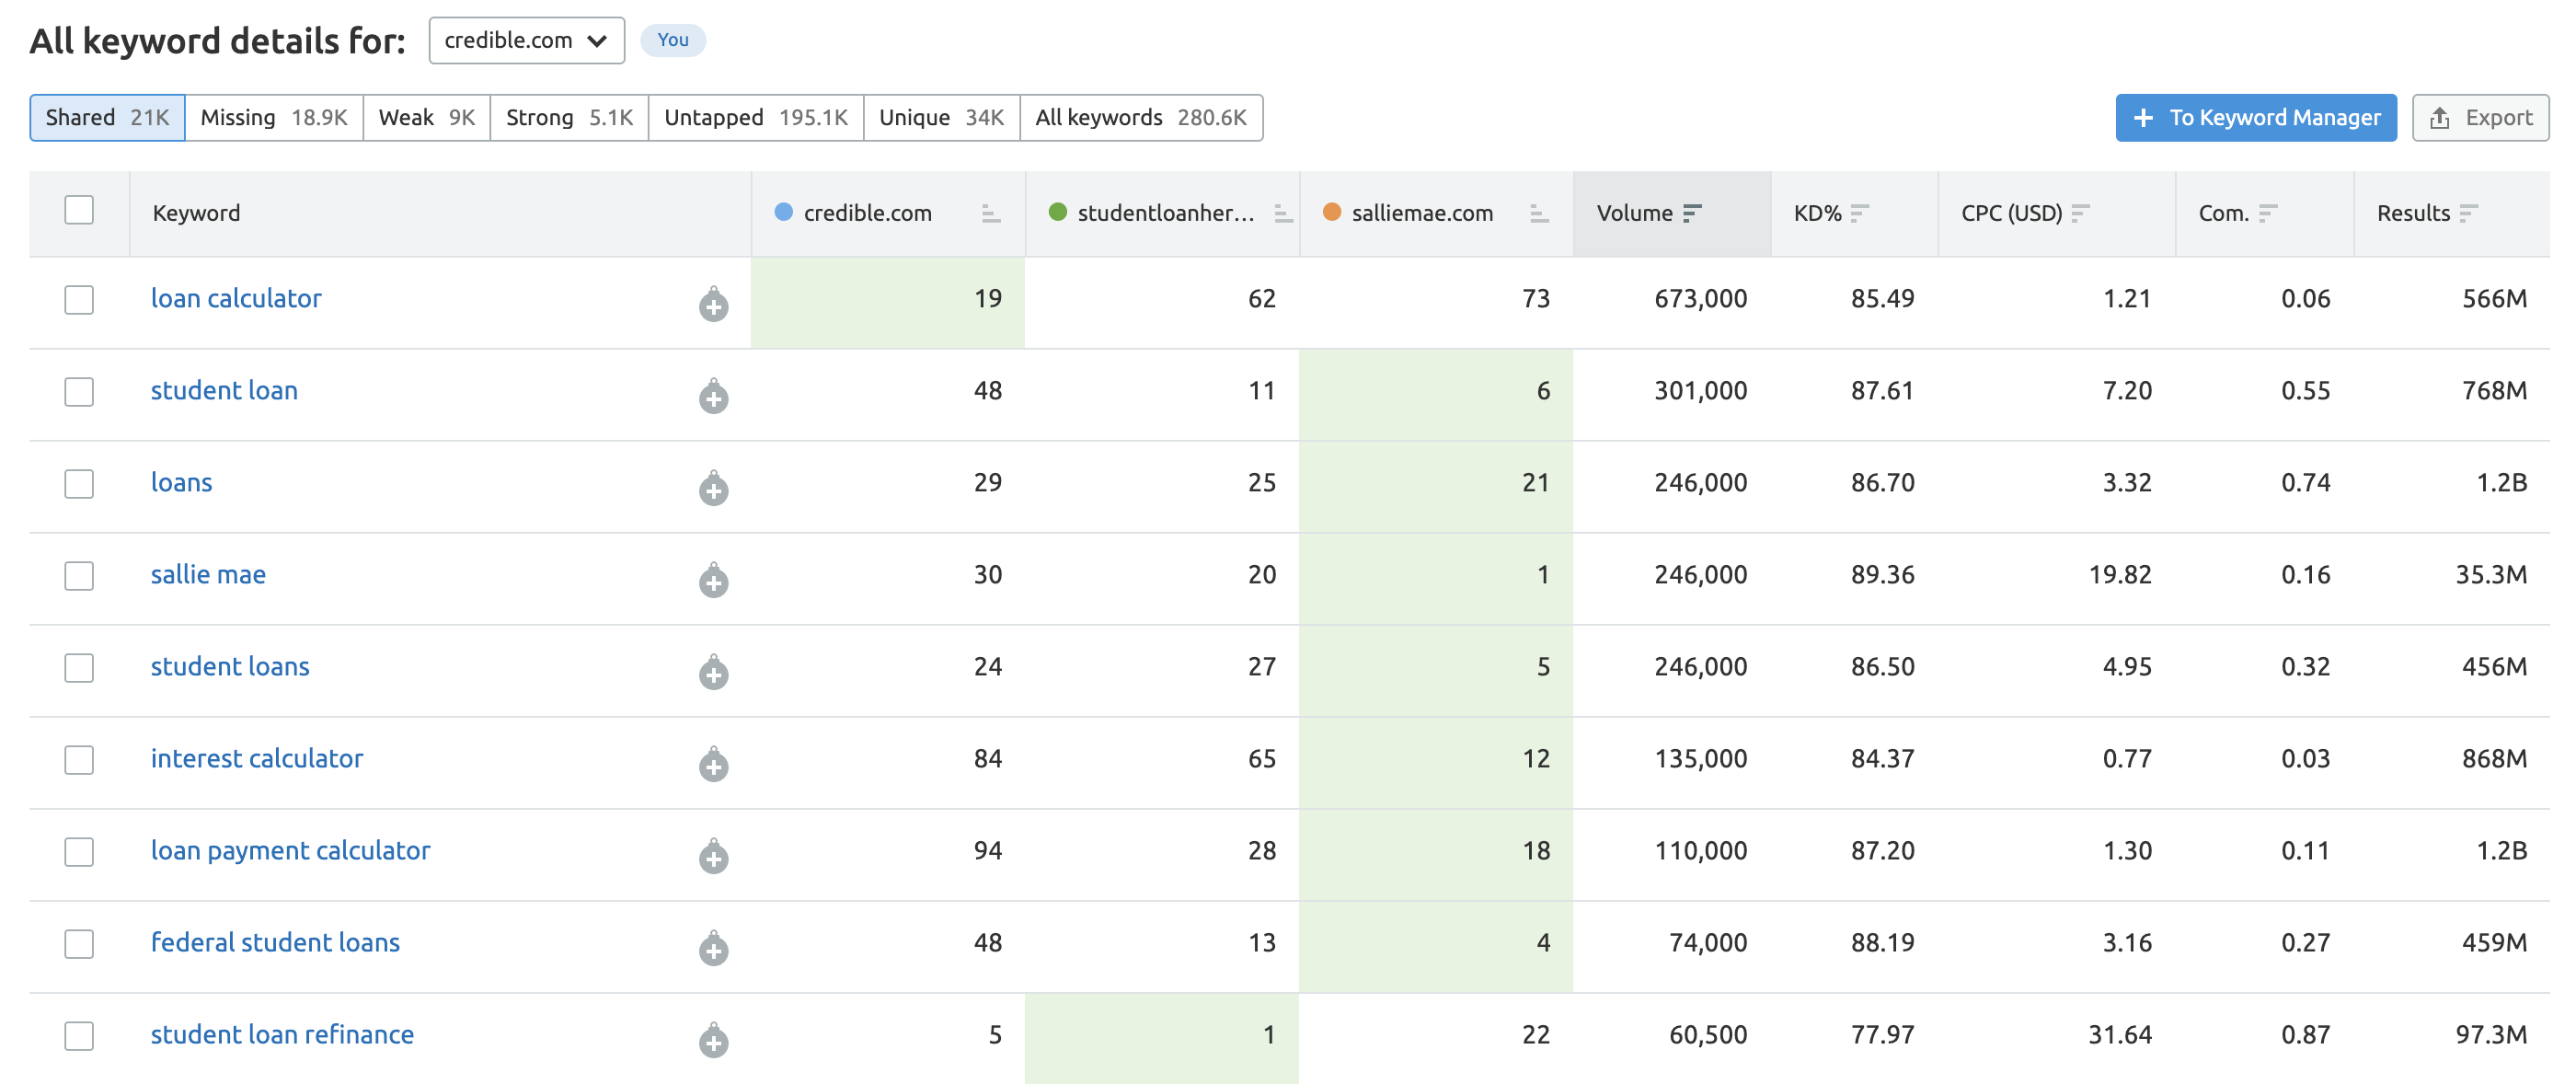This screenshot has height=1084, width=2576.
Task: Click plus icon in the 'loans' row
Action: pyautogui.click(x=713, y=489)
